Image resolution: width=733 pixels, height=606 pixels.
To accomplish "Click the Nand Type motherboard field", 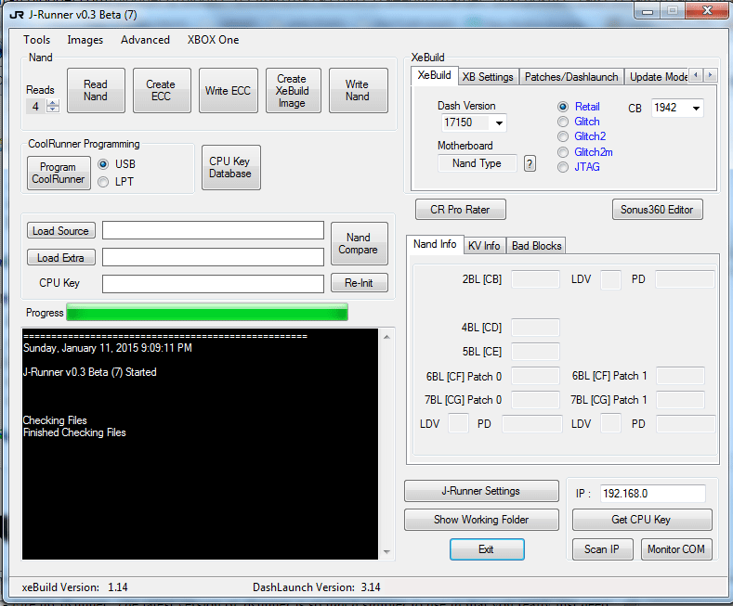I will pyautogui.click(x=477, y=163).
